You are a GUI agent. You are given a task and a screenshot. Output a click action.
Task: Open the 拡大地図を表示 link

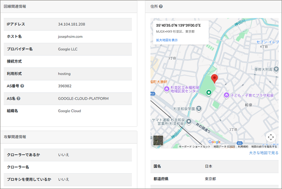point(167,40)
